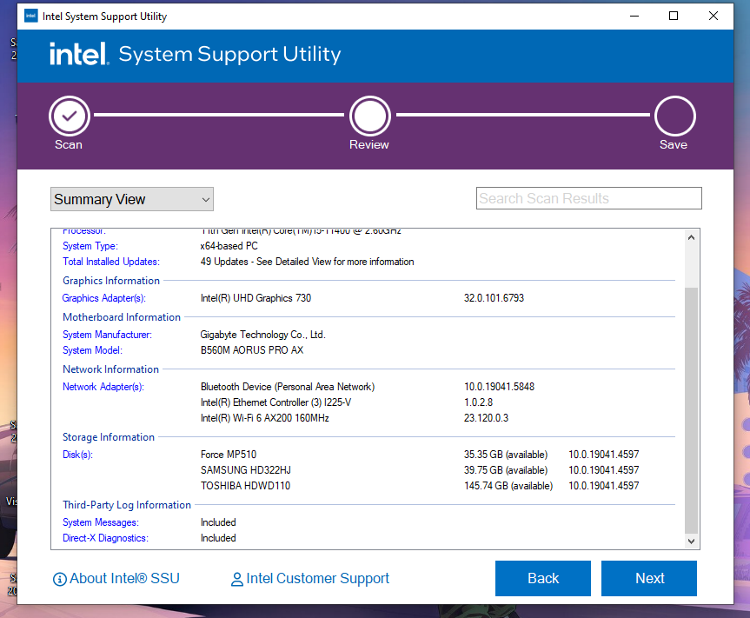Maximize the Intel System Support Utility window

[674, 16]
